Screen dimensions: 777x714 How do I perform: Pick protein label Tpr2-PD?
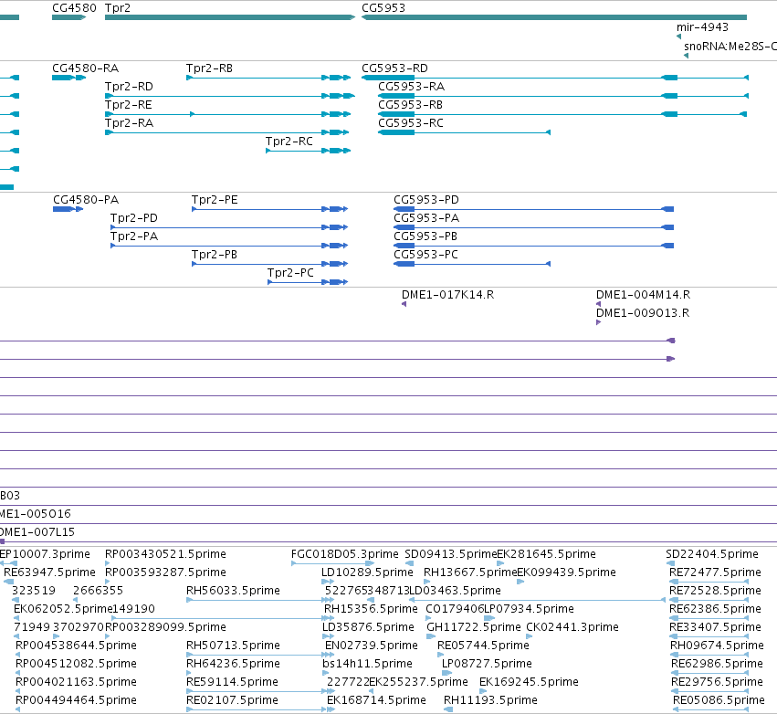[x=134, y=218]
